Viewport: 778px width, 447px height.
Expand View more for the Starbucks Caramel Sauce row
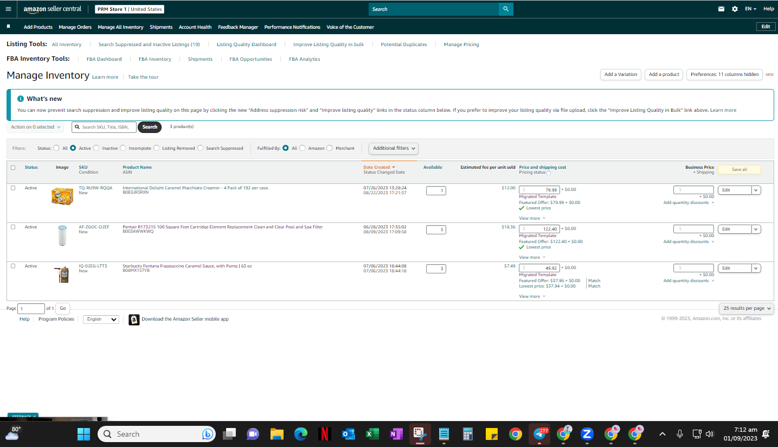tap(532, 296)
